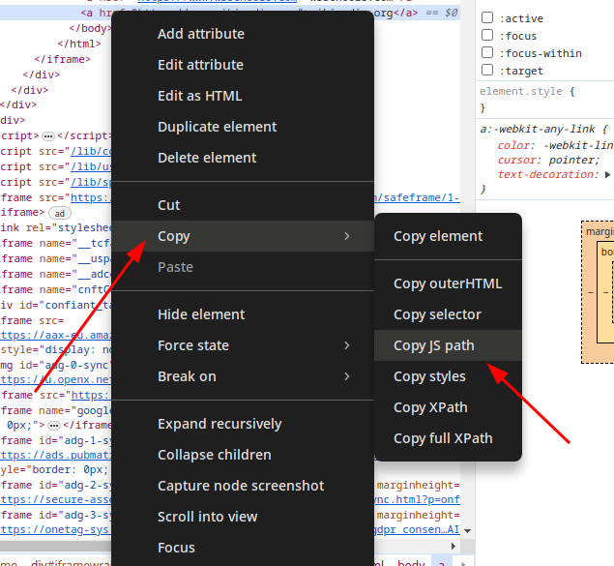Select Edit as HTML menu entry
The width and height of the screenshot is (614, 566).
[x=200, y=96]
